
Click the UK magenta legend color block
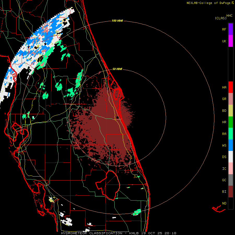tap(231, 41)
